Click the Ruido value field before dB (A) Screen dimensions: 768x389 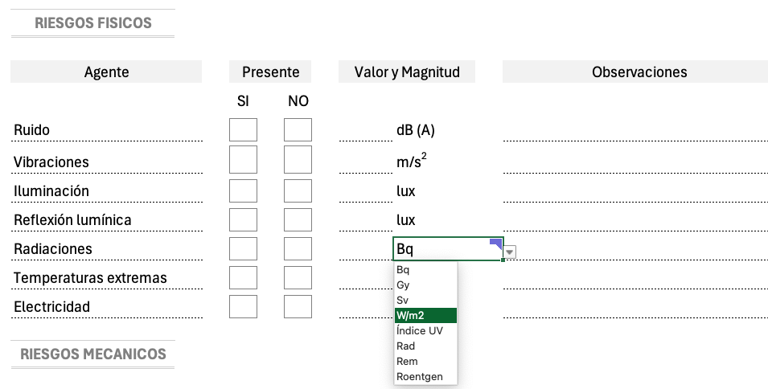click(365, 130)
